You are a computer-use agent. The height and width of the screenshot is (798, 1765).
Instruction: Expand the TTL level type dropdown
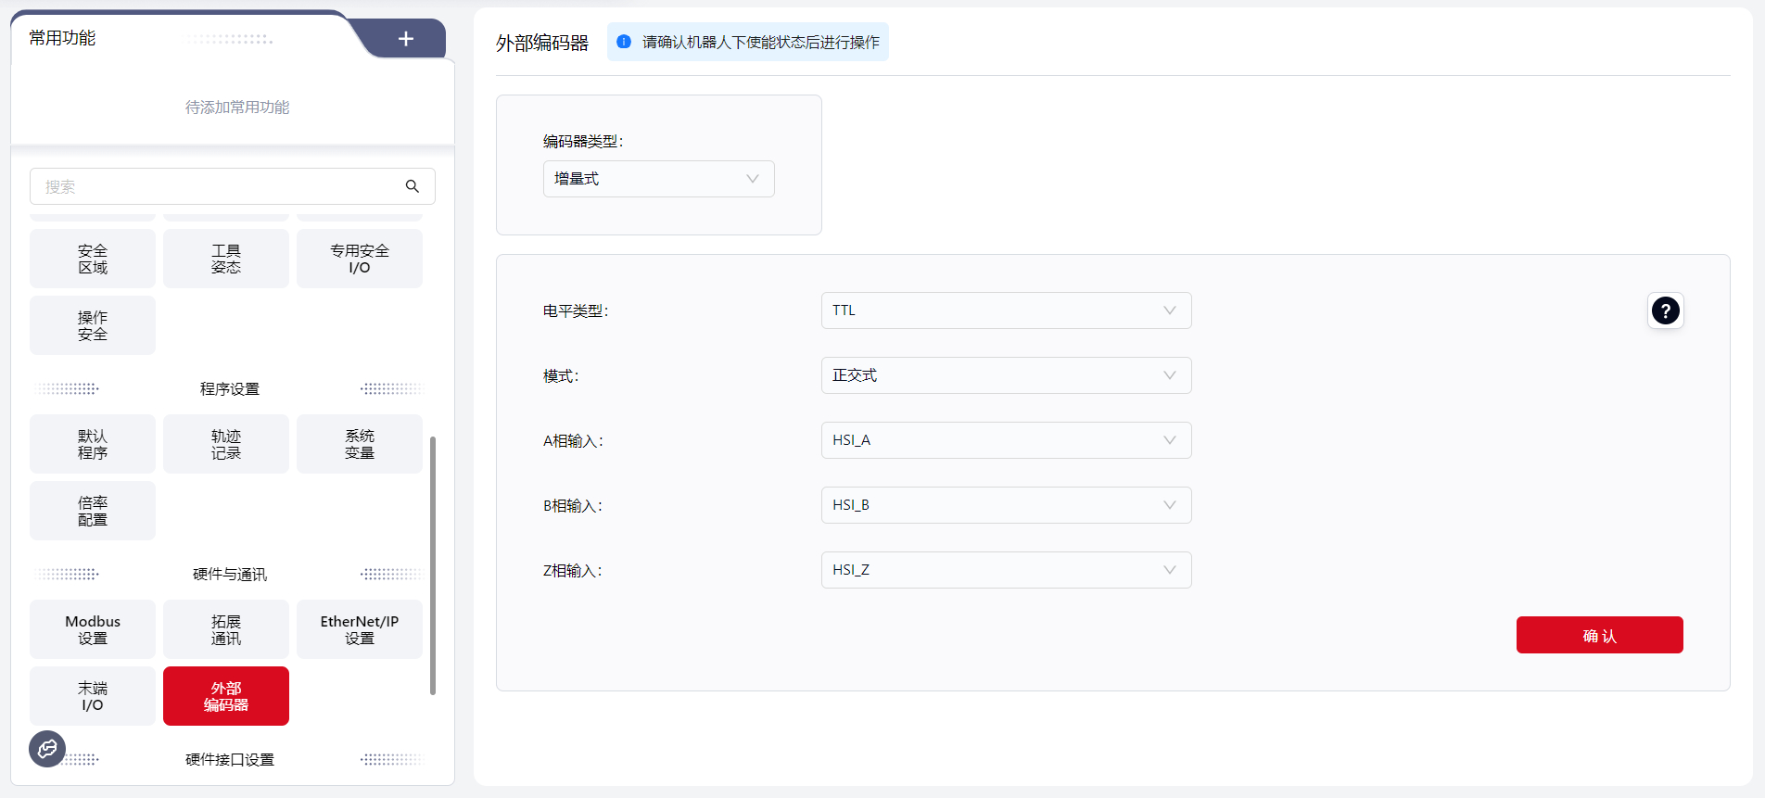coord(1006,310)
